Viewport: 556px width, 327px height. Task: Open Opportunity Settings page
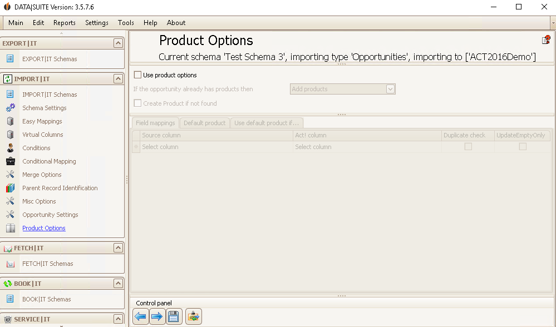[50, 214]
